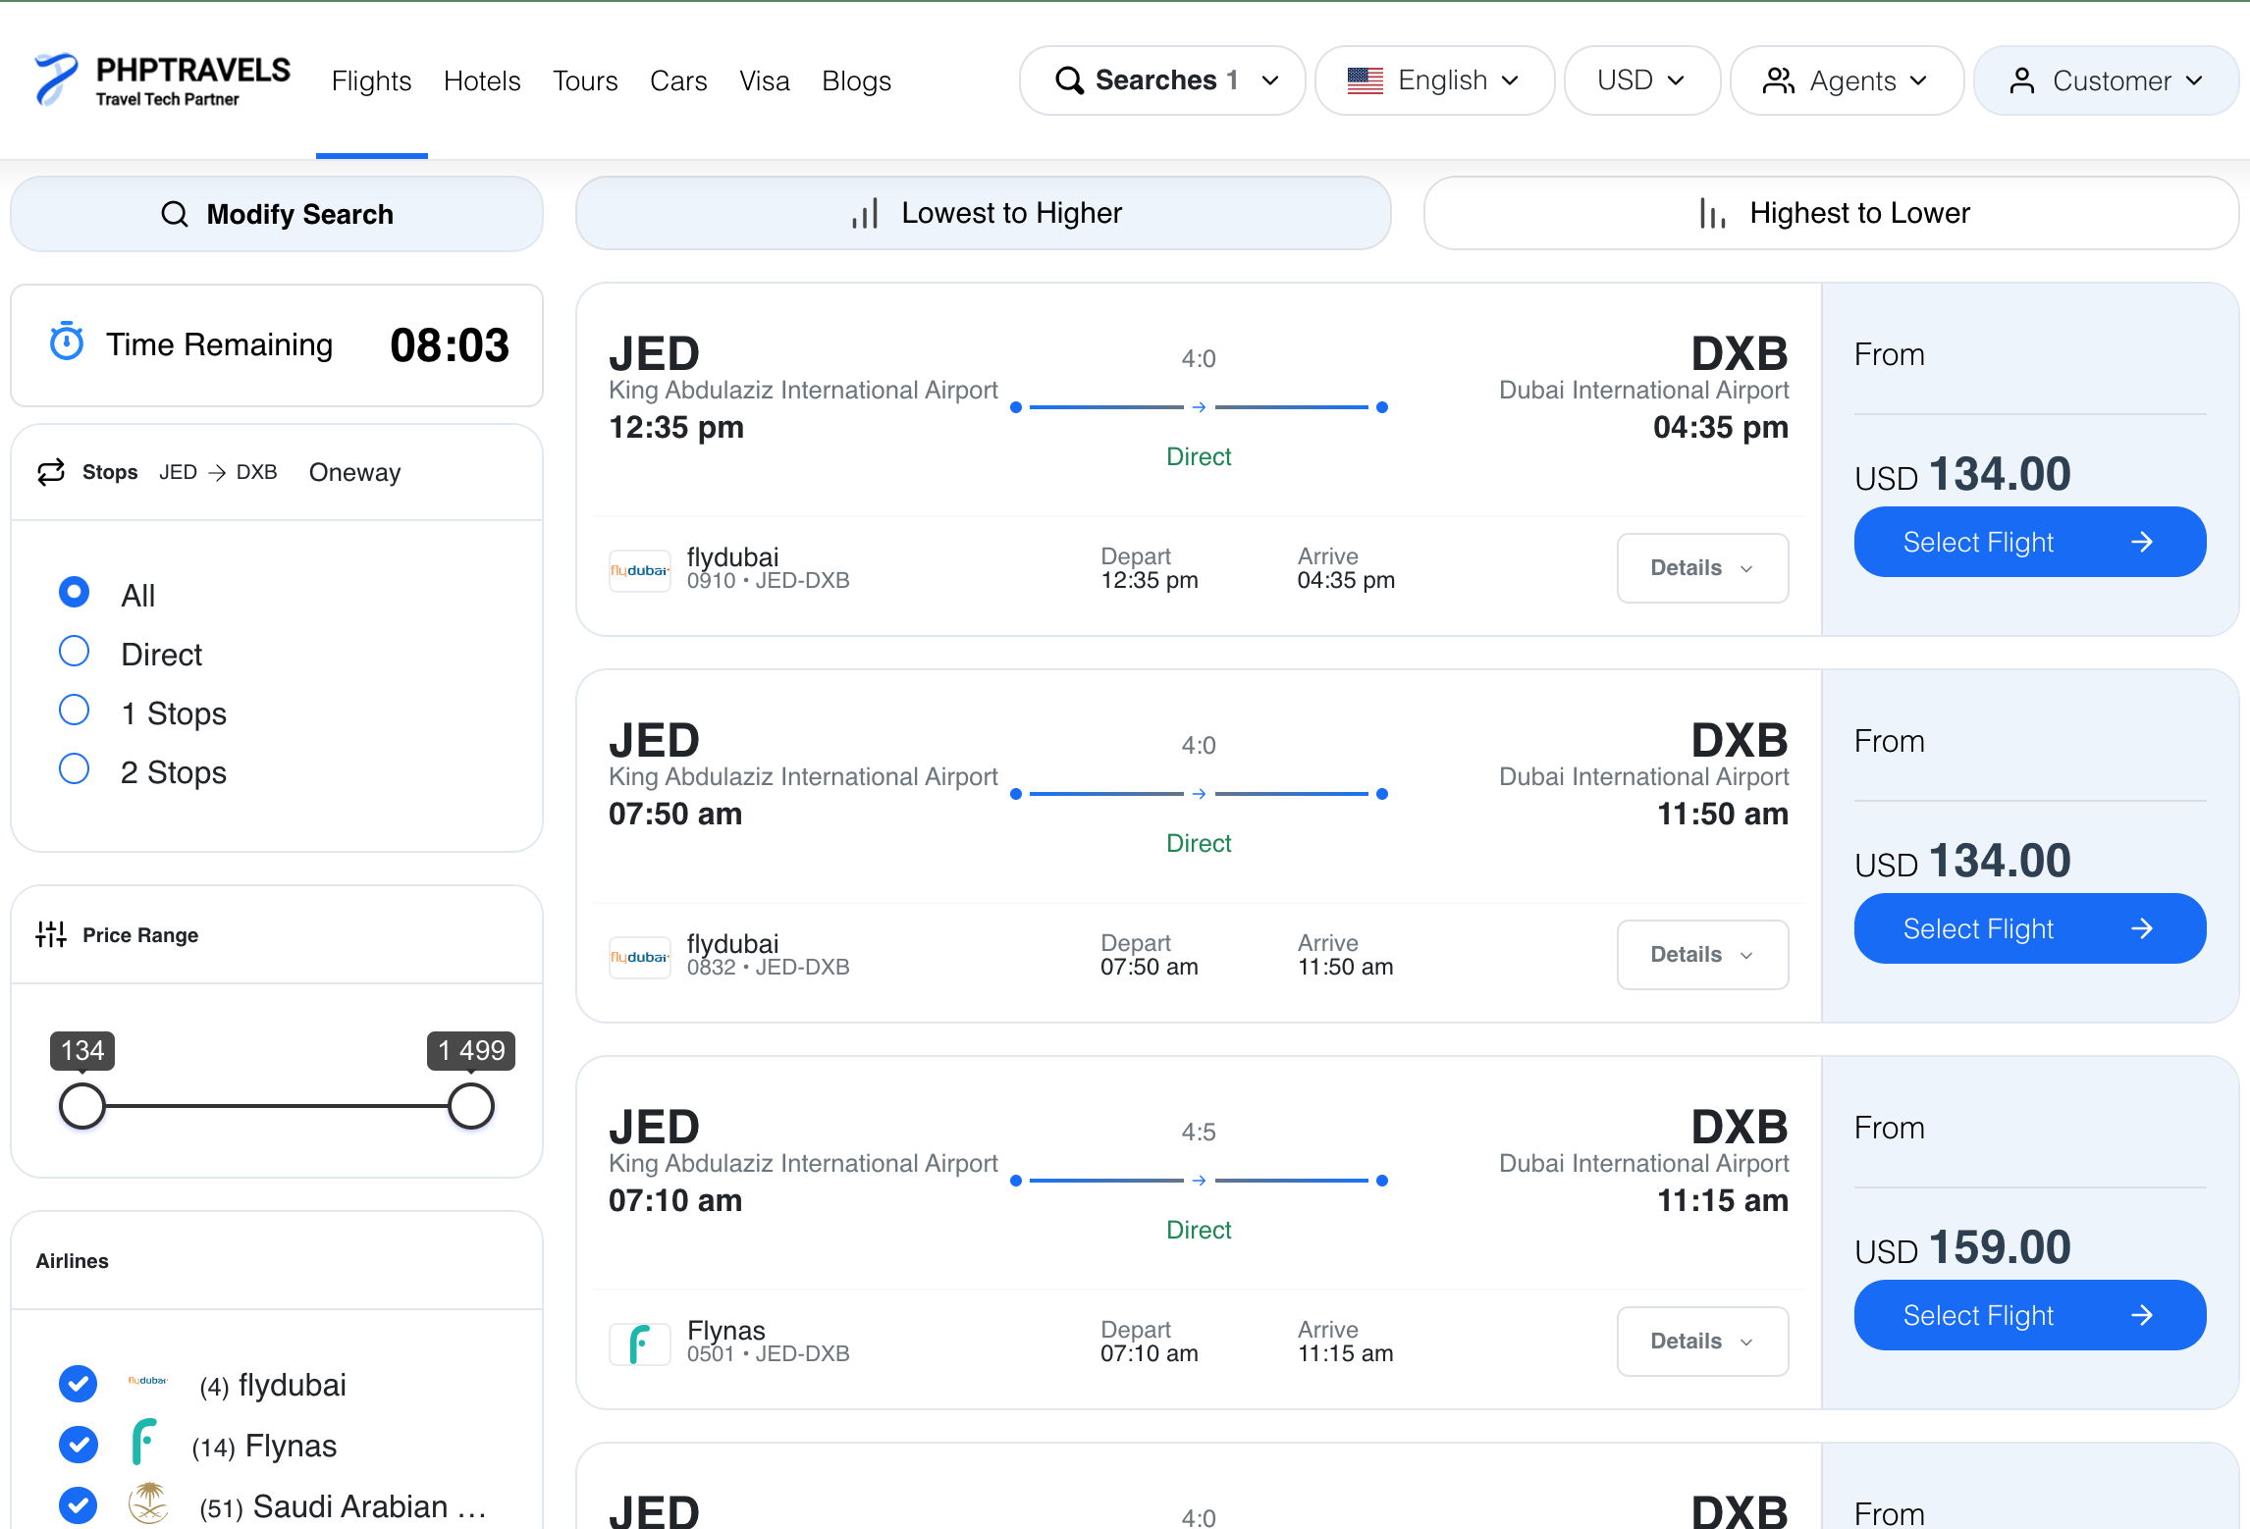Open the USD currency dropdown

click(x=1642, y=80)
